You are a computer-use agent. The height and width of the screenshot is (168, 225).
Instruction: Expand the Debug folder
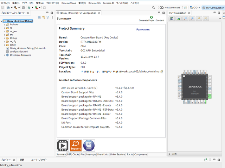click(5, 38)
